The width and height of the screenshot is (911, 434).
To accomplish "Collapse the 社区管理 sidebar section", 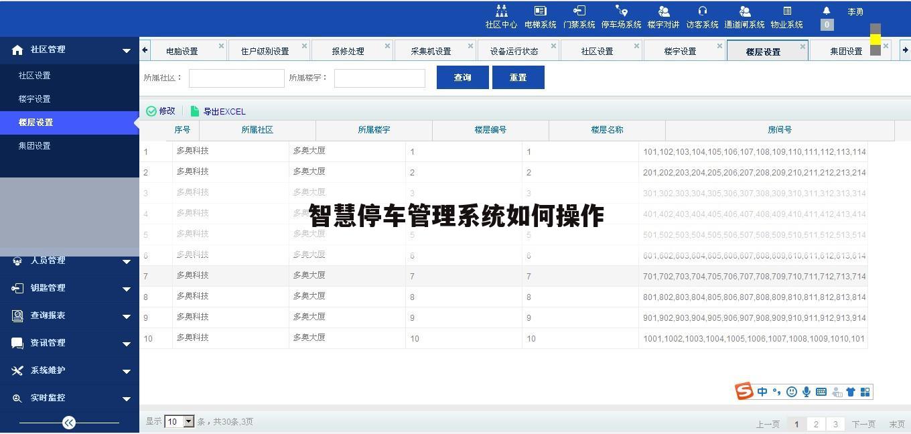I will 126,50.
